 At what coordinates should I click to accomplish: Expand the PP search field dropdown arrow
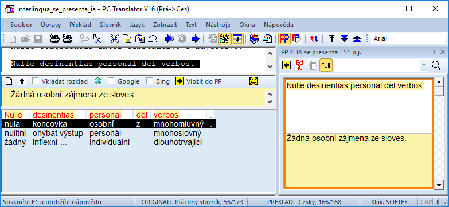[x=424, y=65]
